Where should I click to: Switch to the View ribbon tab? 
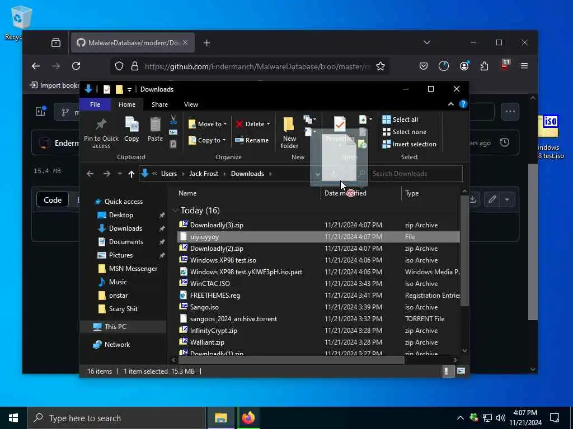pyautogui.click(x=191, y=104)
